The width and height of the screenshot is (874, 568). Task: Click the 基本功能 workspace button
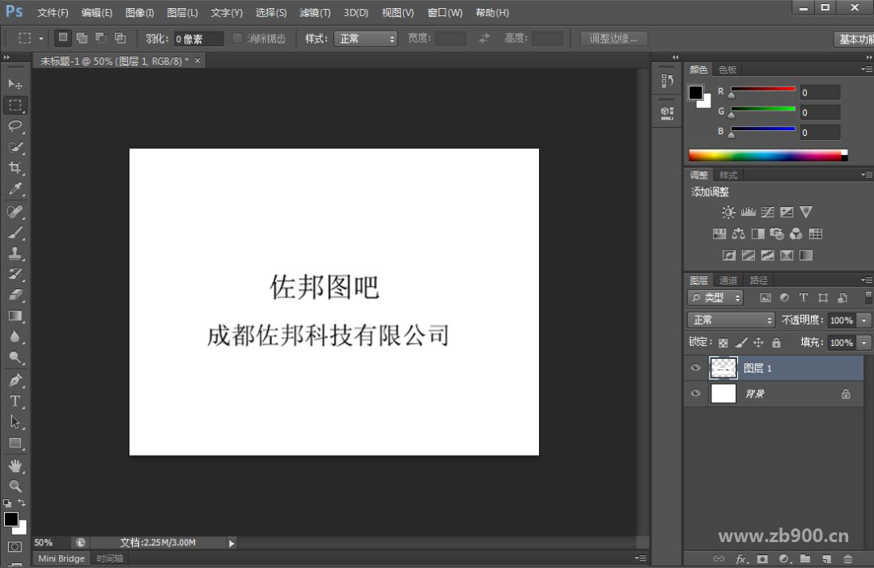[854, 38]
